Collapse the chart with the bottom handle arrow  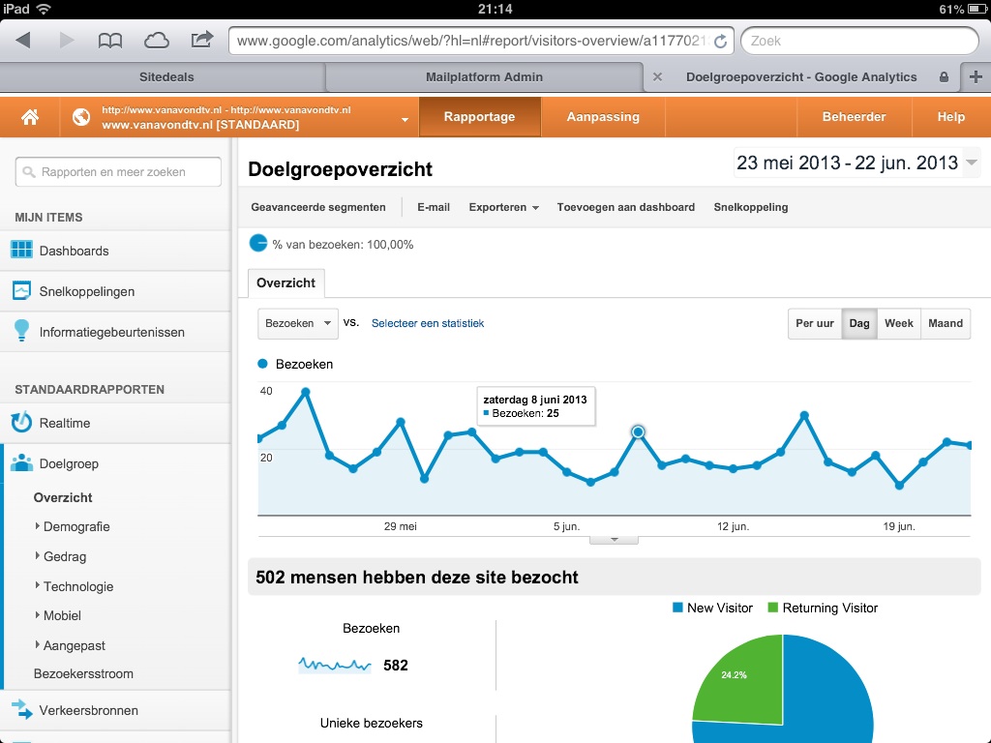[614, 540]
